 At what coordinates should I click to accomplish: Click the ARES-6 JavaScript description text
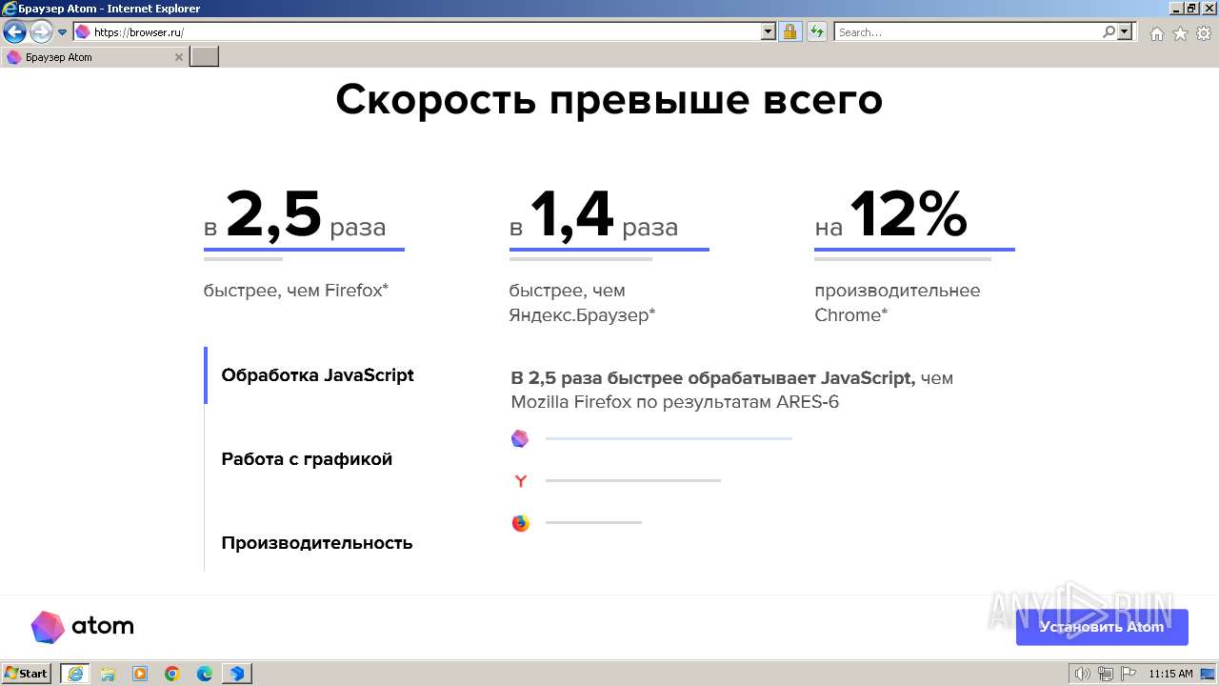click(x=732, y=390)
